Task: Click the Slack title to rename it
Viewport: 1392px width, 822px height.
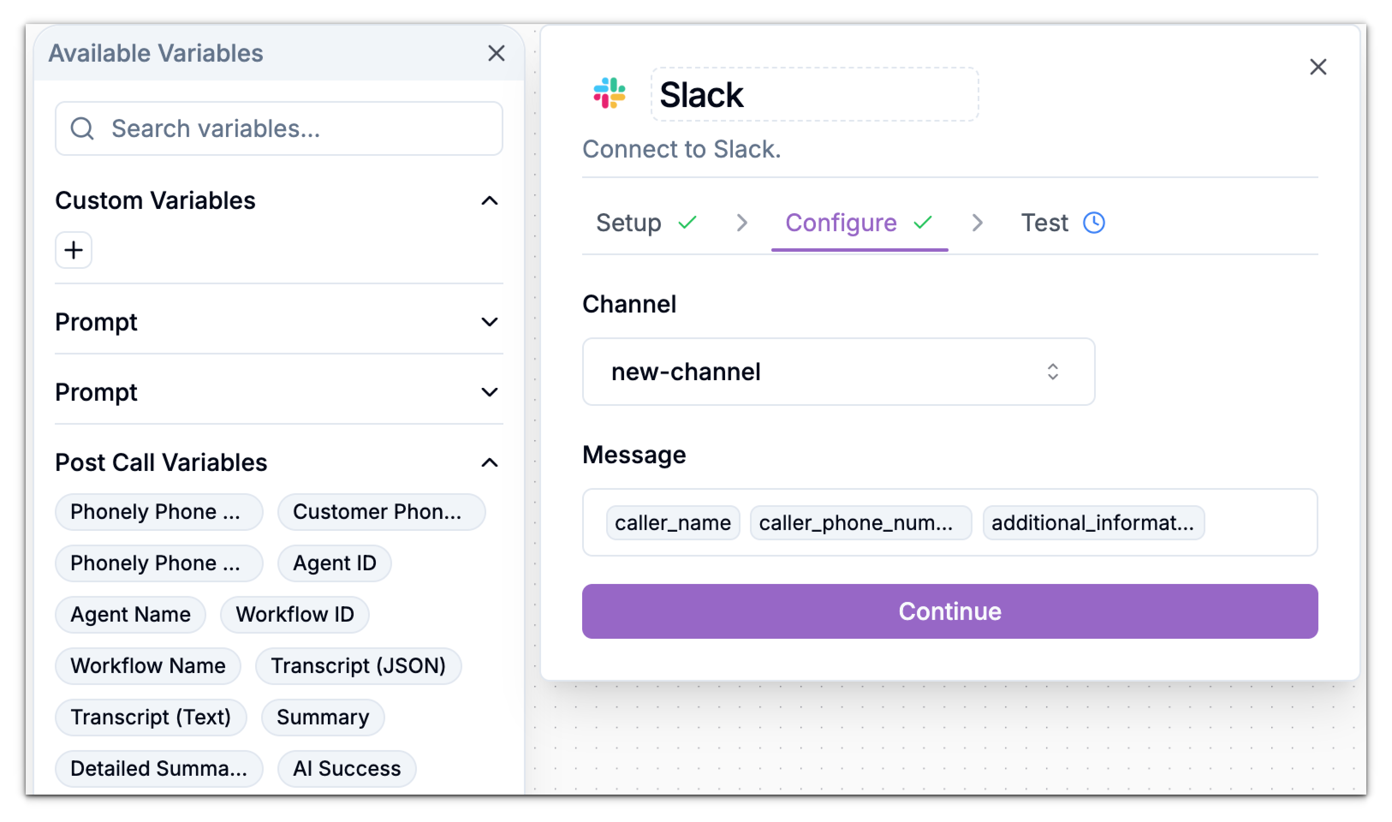Action: (x=702, y=94)
